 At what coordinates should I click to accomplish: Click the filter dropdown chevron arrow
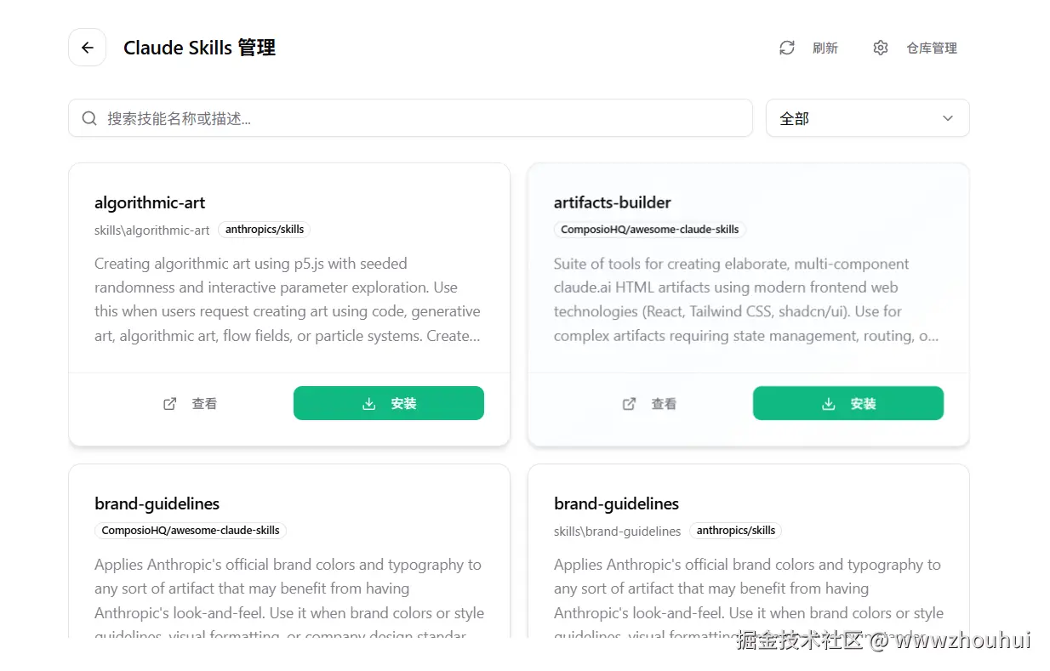point(948,118)
